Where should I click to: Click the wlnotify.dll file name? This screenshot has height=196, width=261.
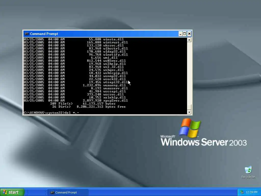click(115, 55)
